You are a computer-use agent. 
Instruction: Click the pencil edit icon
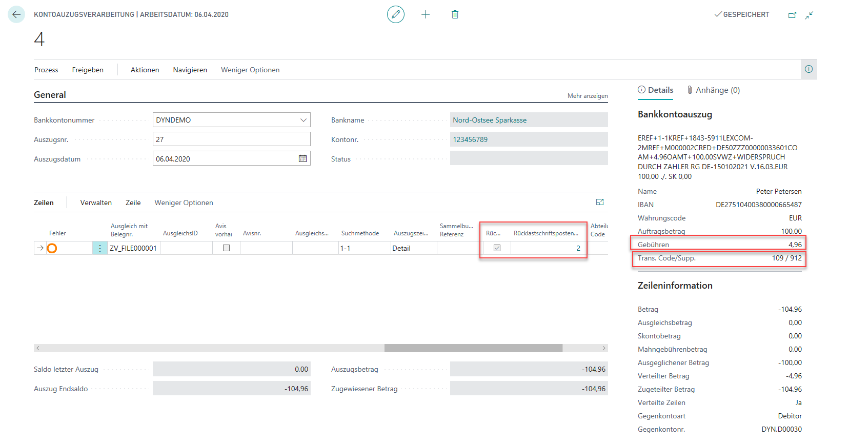pos(395,14)
